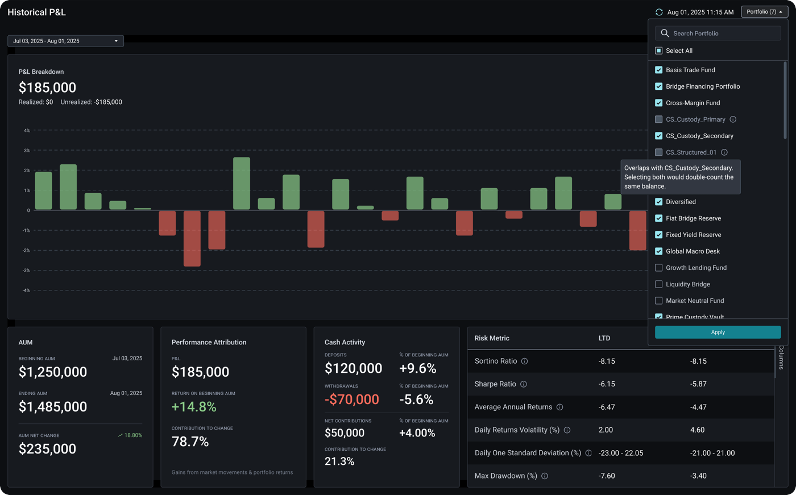Click AUM net change value $235,000
Screen dimensions: 796x495
point(47,449)
